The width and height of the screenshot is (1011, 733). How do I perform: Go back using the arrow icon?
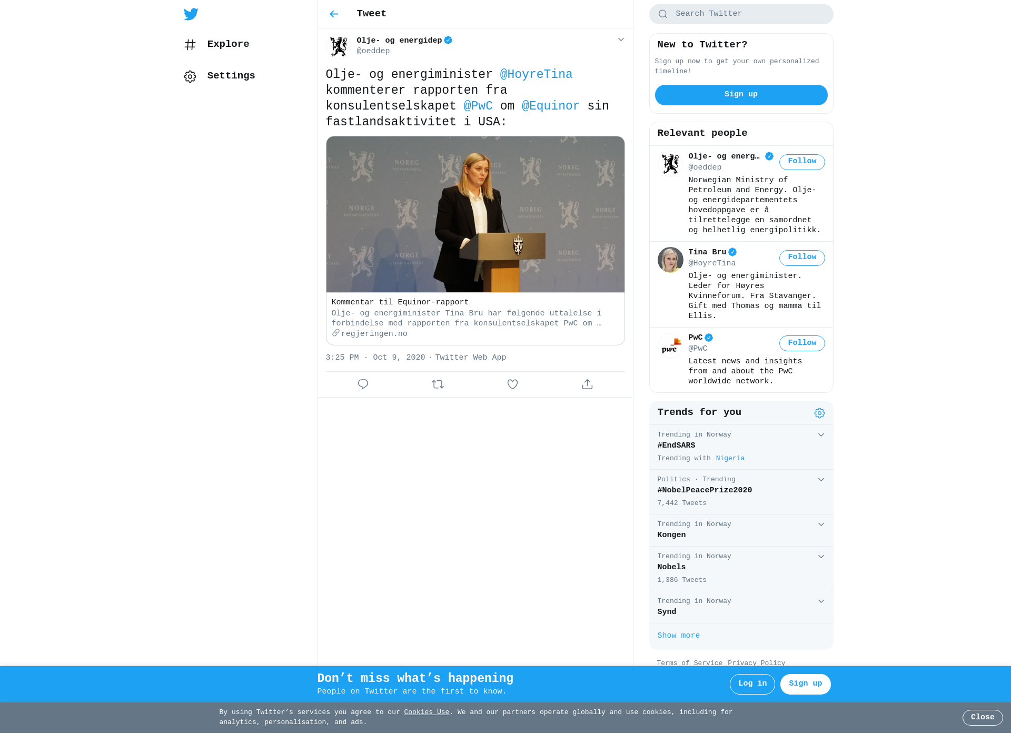tap(334, 14)
